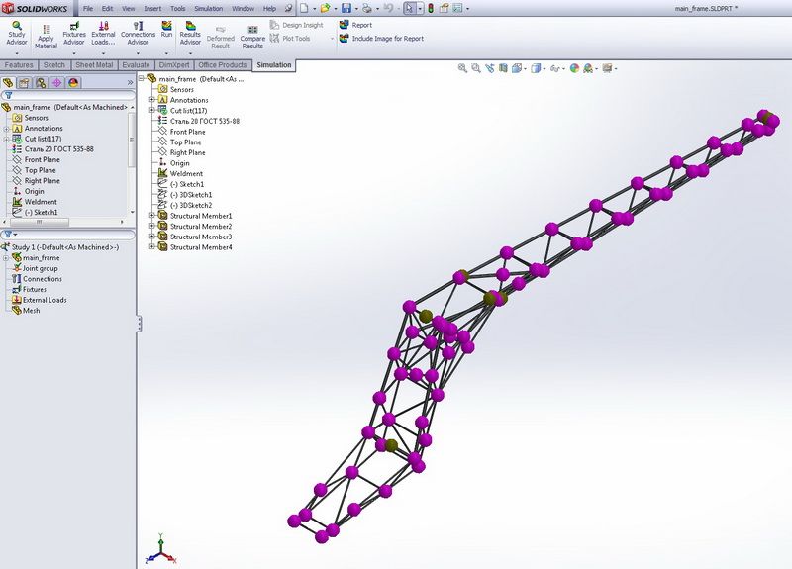Viewport: 792px width, 569px height.
Task: Open Results Advisor
Action: click(190, 34)
